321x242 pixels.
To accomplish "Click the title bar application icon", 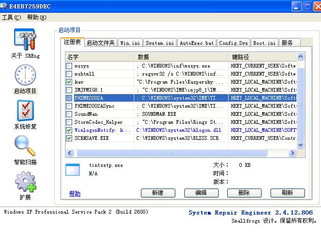I will pos(4,6).
